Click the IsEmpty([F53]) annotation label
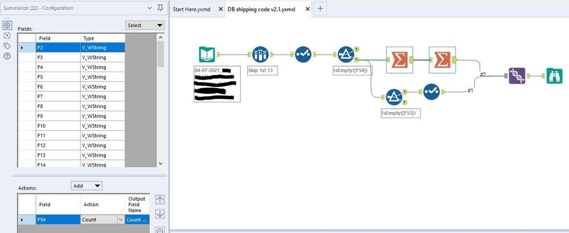This screenshot has height=233, width=569. 400,113
